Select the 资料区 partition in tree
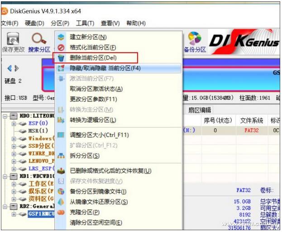The image size is (282, 232). coord(41,199)
